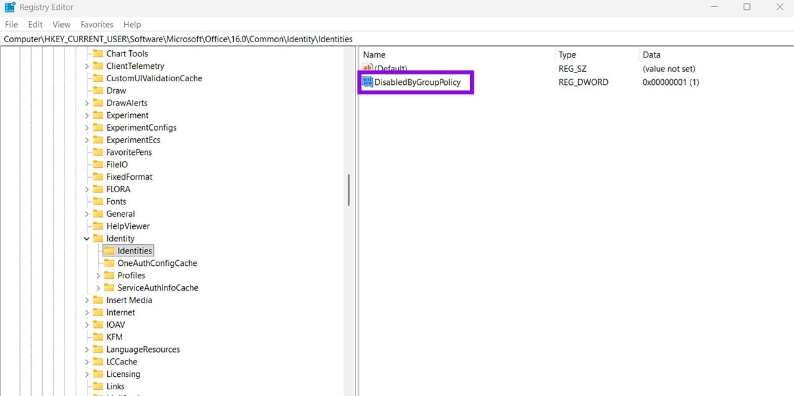794x396 pixels.
Task: Click the 0x00000001 (1) data cell
Action: 671,82
